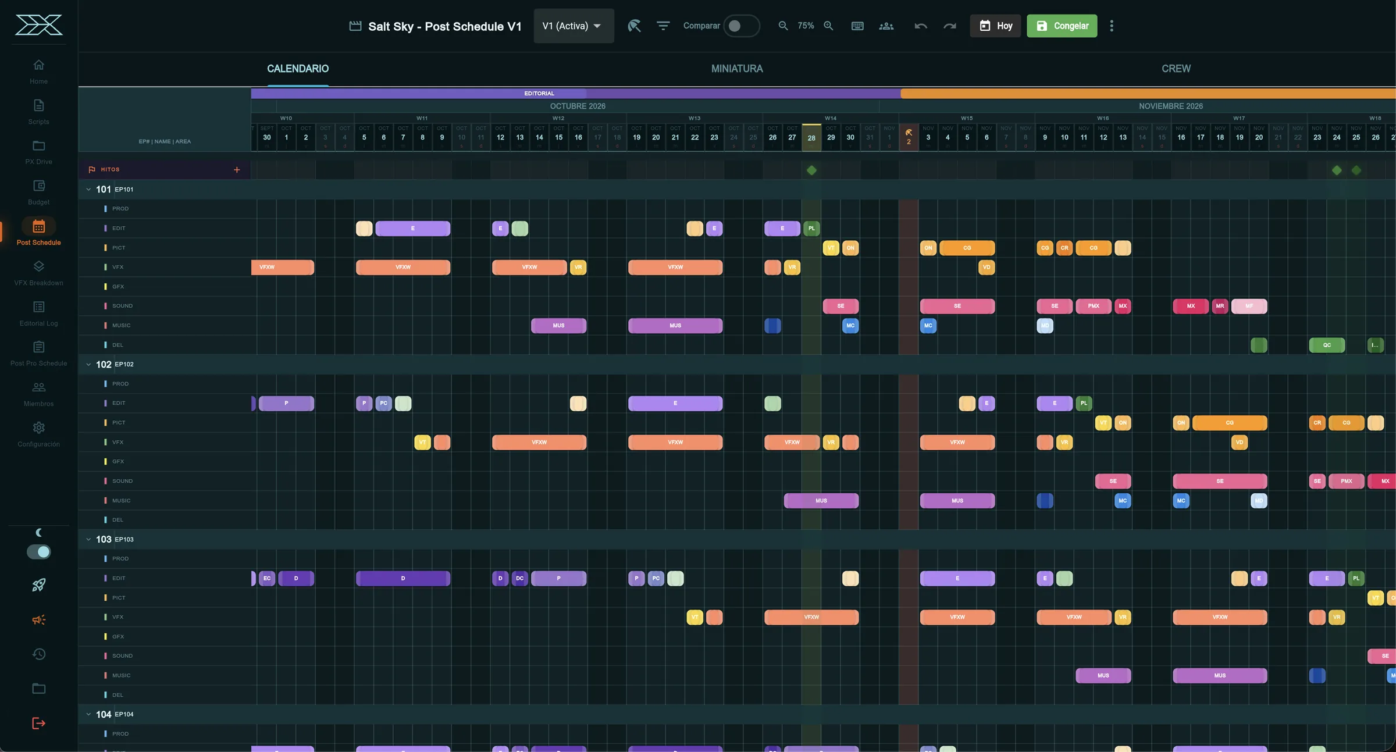Open keyboard shortcuts icon

pos(857,26)
